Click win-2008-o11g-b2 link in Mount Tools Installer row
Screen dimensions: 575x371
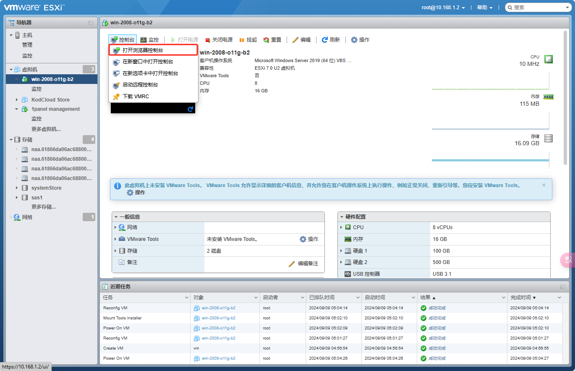pyautogui.click(x=219, y=318)
